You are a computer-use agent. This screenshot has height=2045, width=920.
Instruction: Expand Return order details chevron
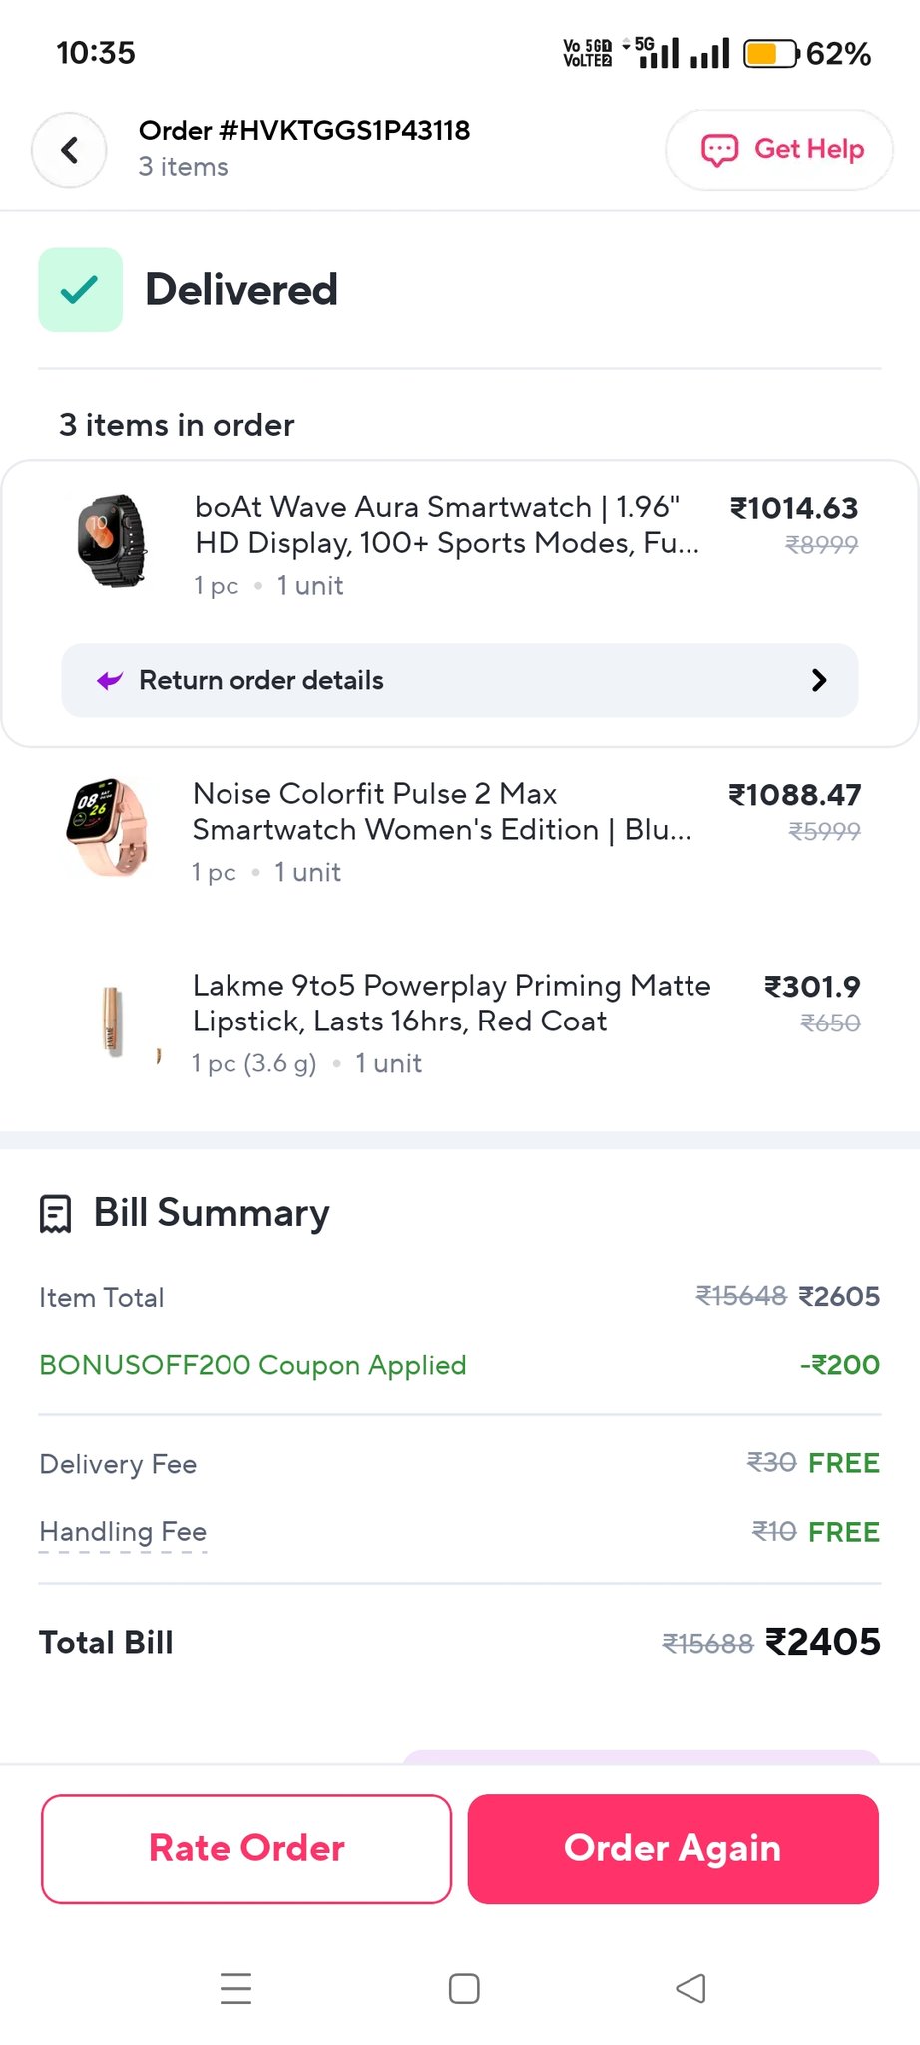[x=819, y=681]
